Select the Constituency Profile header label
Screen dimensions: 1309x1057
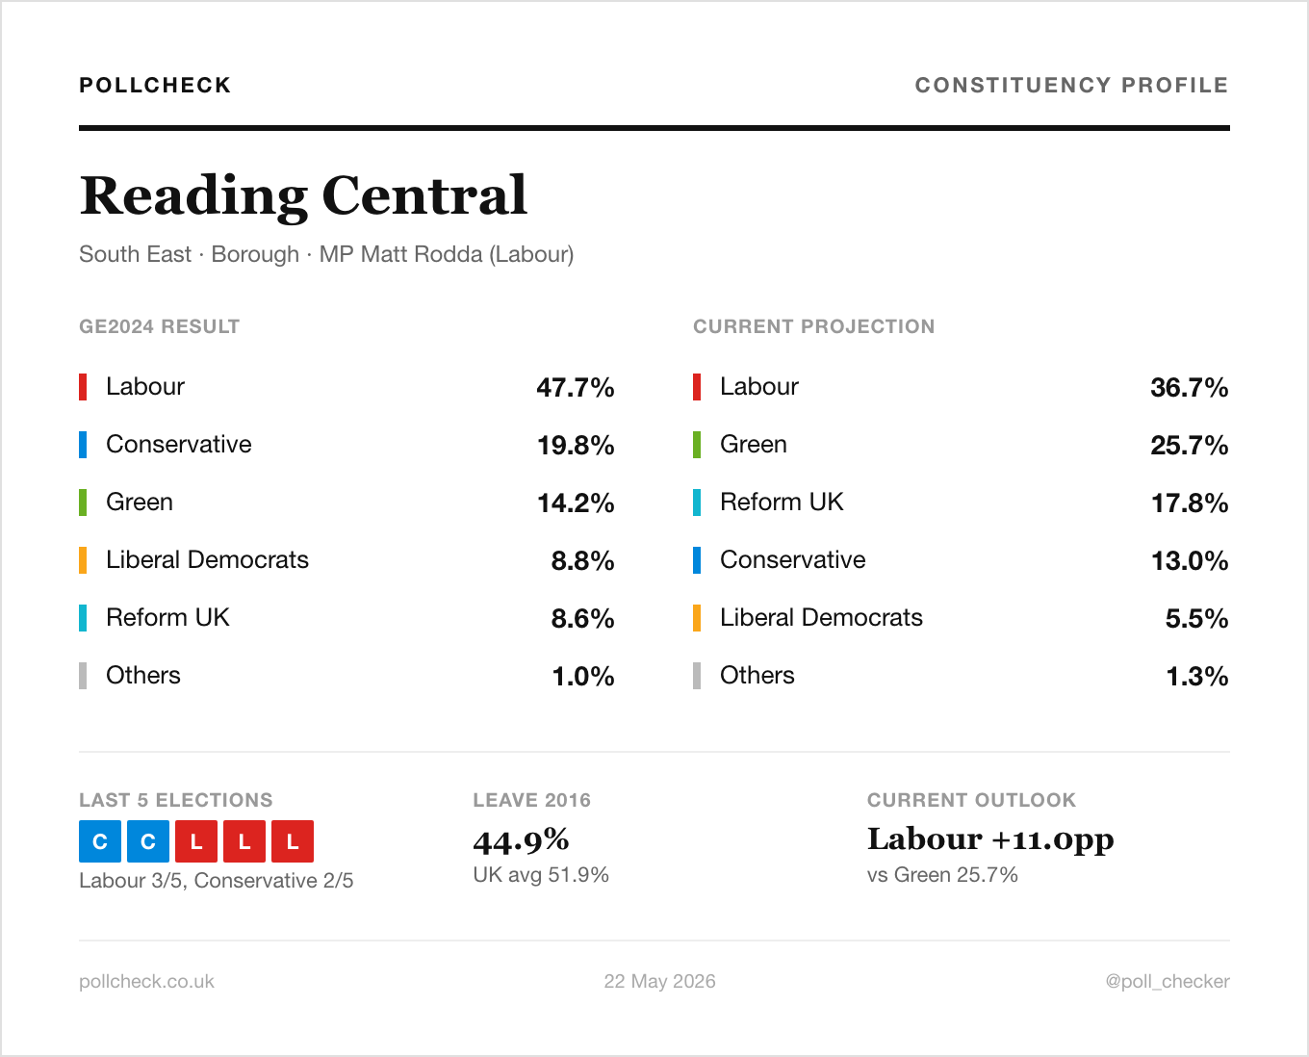pos(1072,86)
